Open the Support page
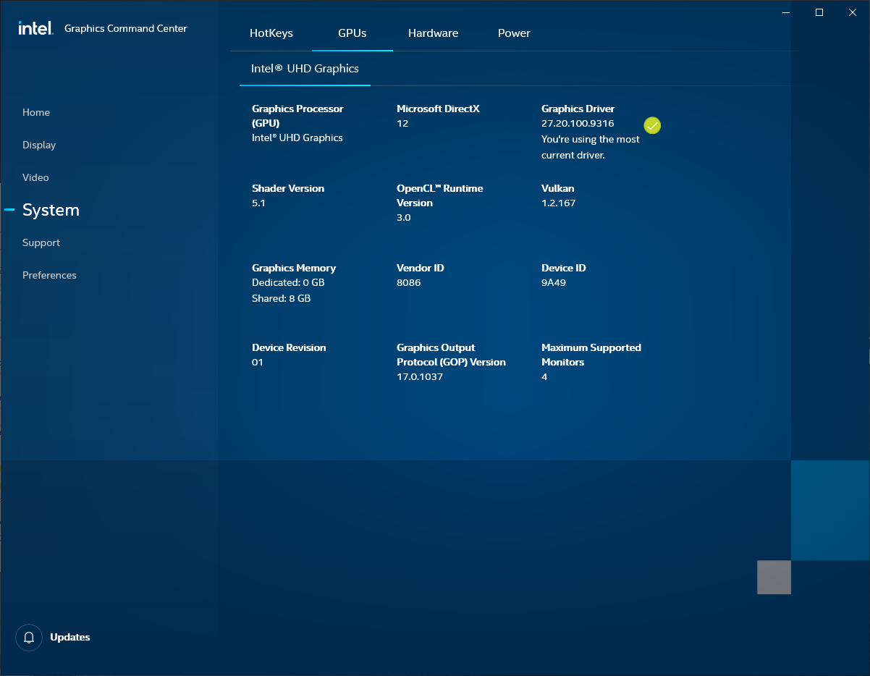Image resolution: width=870 pixels, height=676 pixels. click(x=41, y=242)
